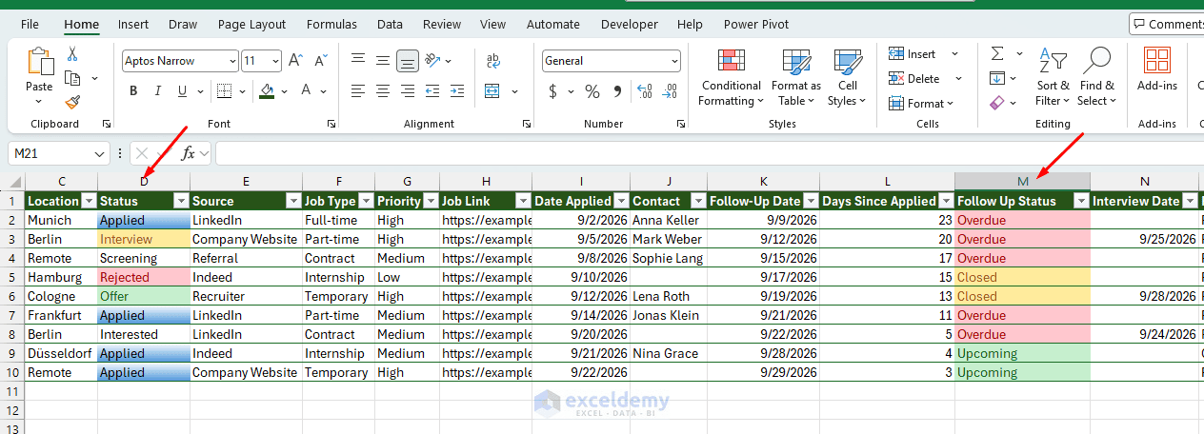Activate the Format Painter brush

click(x=72, y=102)
